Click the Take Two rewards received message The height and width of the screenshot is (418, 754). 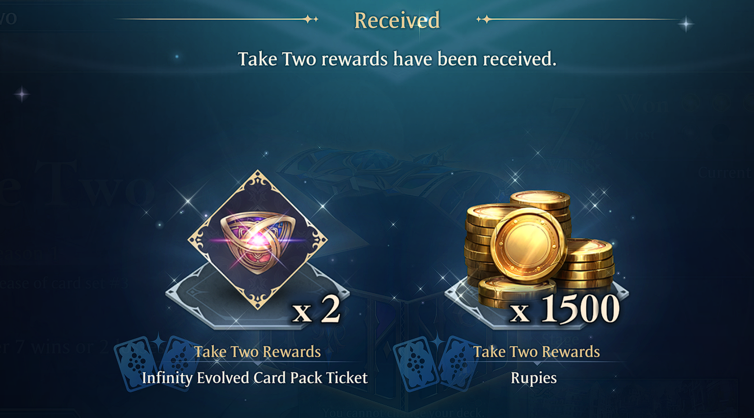(x=397, y=58)
